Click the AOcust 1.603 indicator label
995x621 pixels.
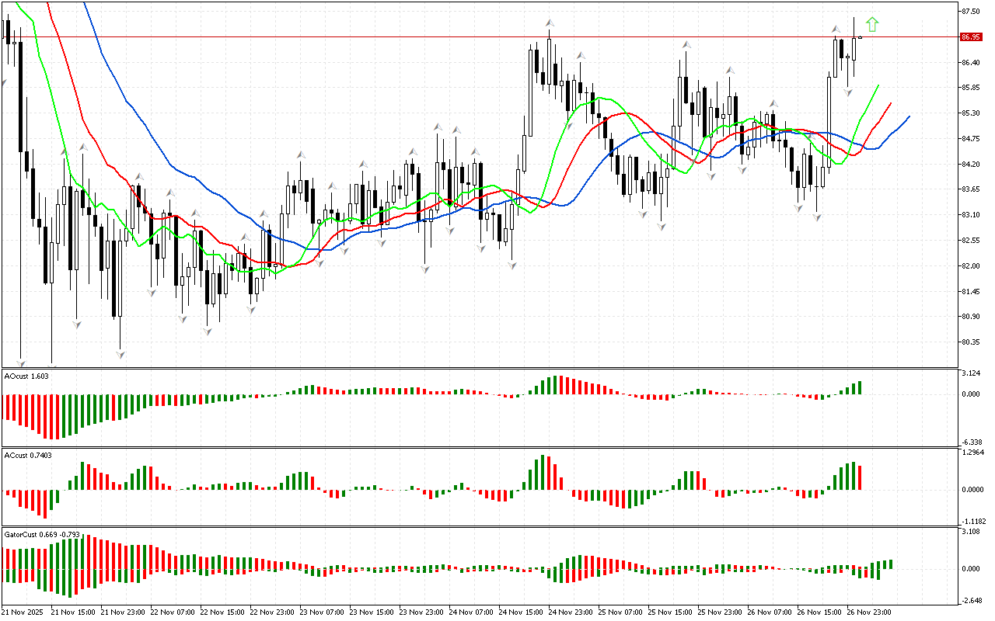click(27, 376)
